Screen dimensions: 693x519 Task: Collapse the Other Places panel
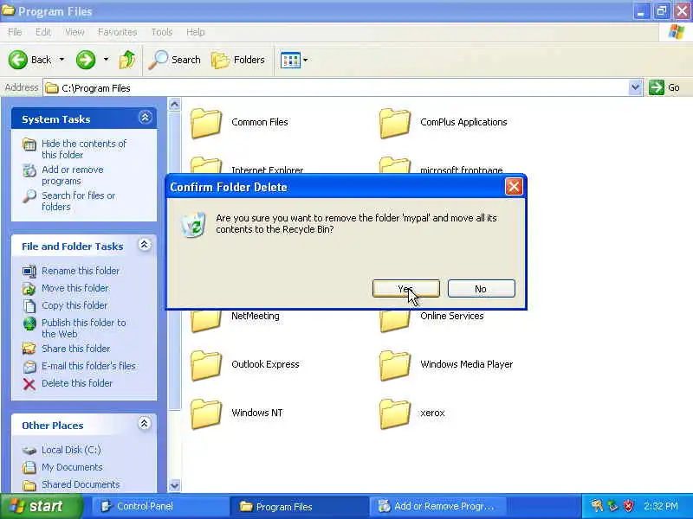tap(144, 424)
